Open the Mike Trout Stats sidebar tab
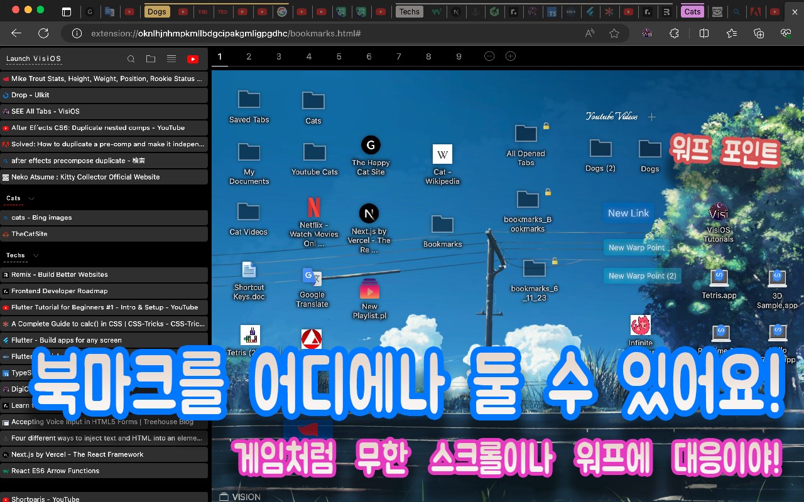 coord(104,79)
